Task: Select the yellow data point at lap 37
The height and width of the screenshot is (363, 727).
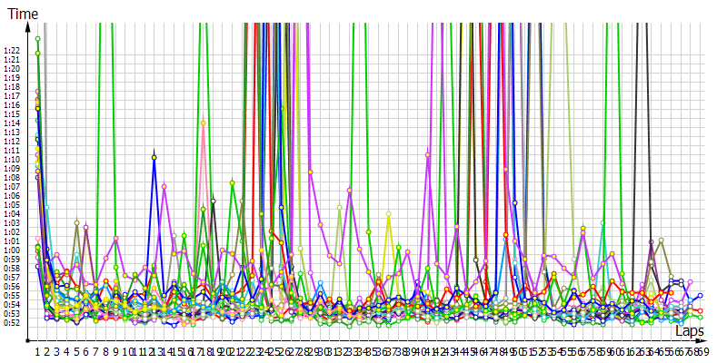Action: click(x=388, y=214)
